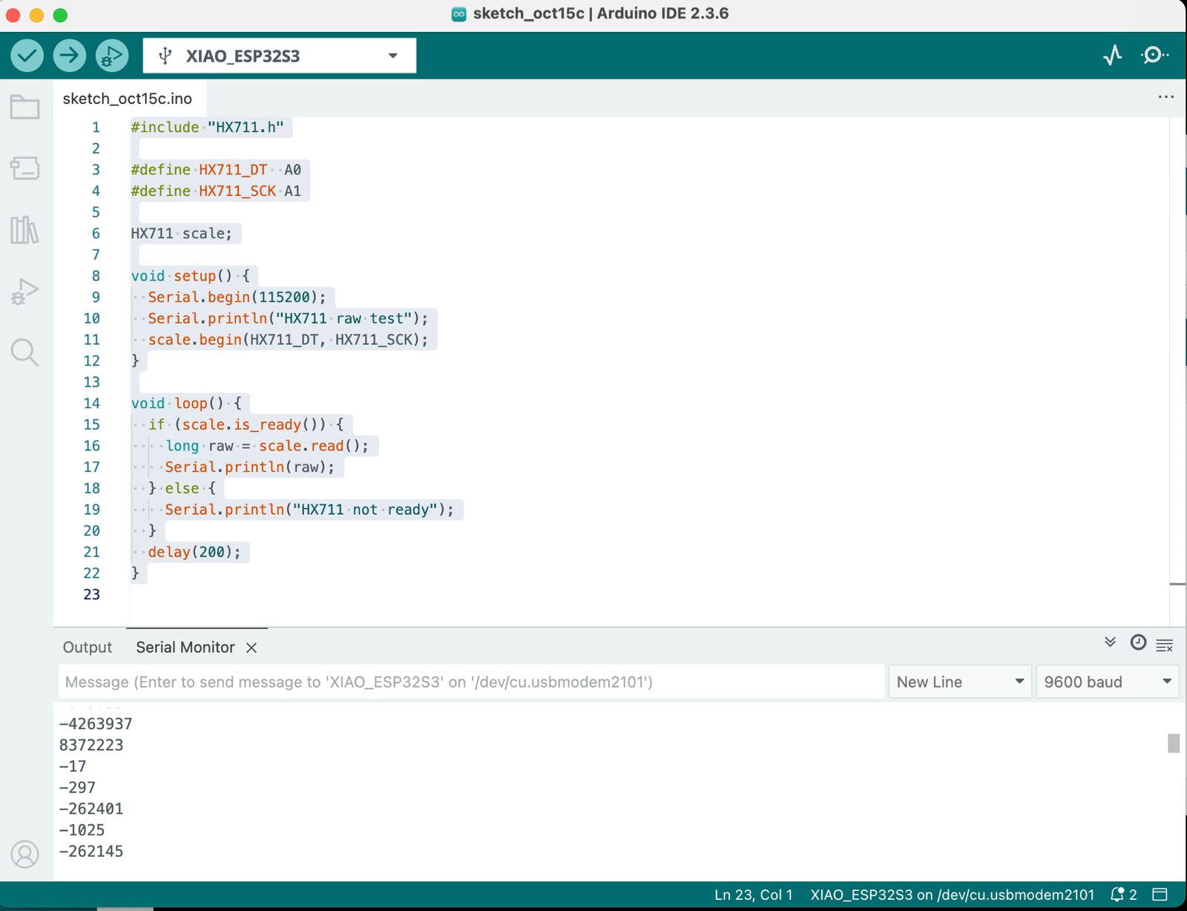Toggle autoscroll in the Serial Monitor
The image size is (1187, 911).
[1110, 642]
